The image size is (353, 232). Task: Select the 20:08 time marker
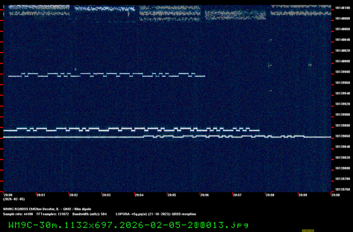pos(270,194)
